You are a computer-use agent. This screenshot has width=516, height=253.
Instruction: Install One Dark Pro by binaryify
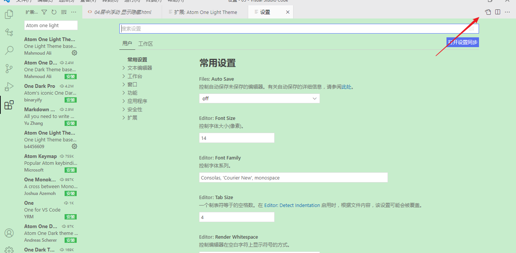[71, 100]
